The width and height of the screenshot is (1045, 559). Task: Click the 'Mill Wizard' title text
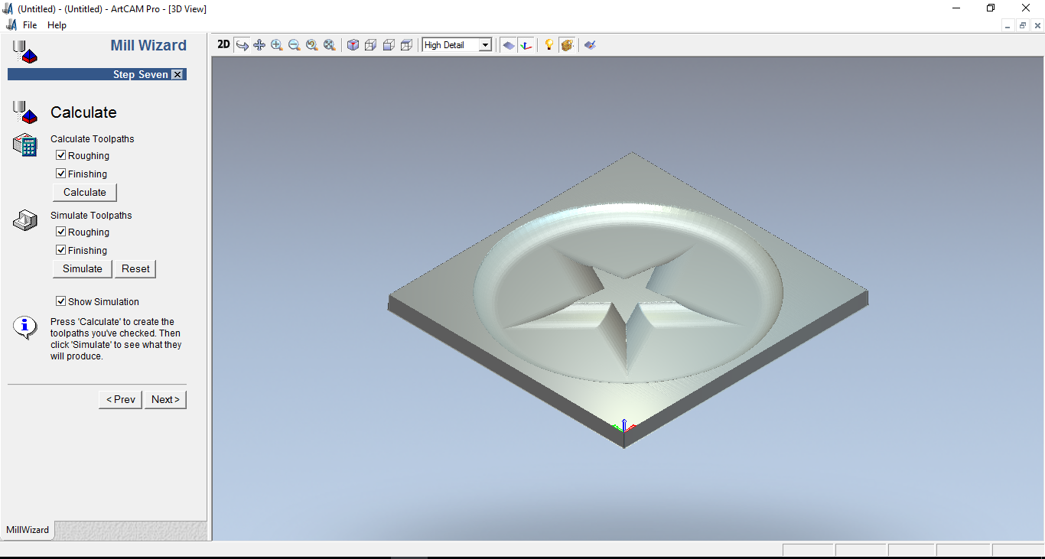(148, 45)
